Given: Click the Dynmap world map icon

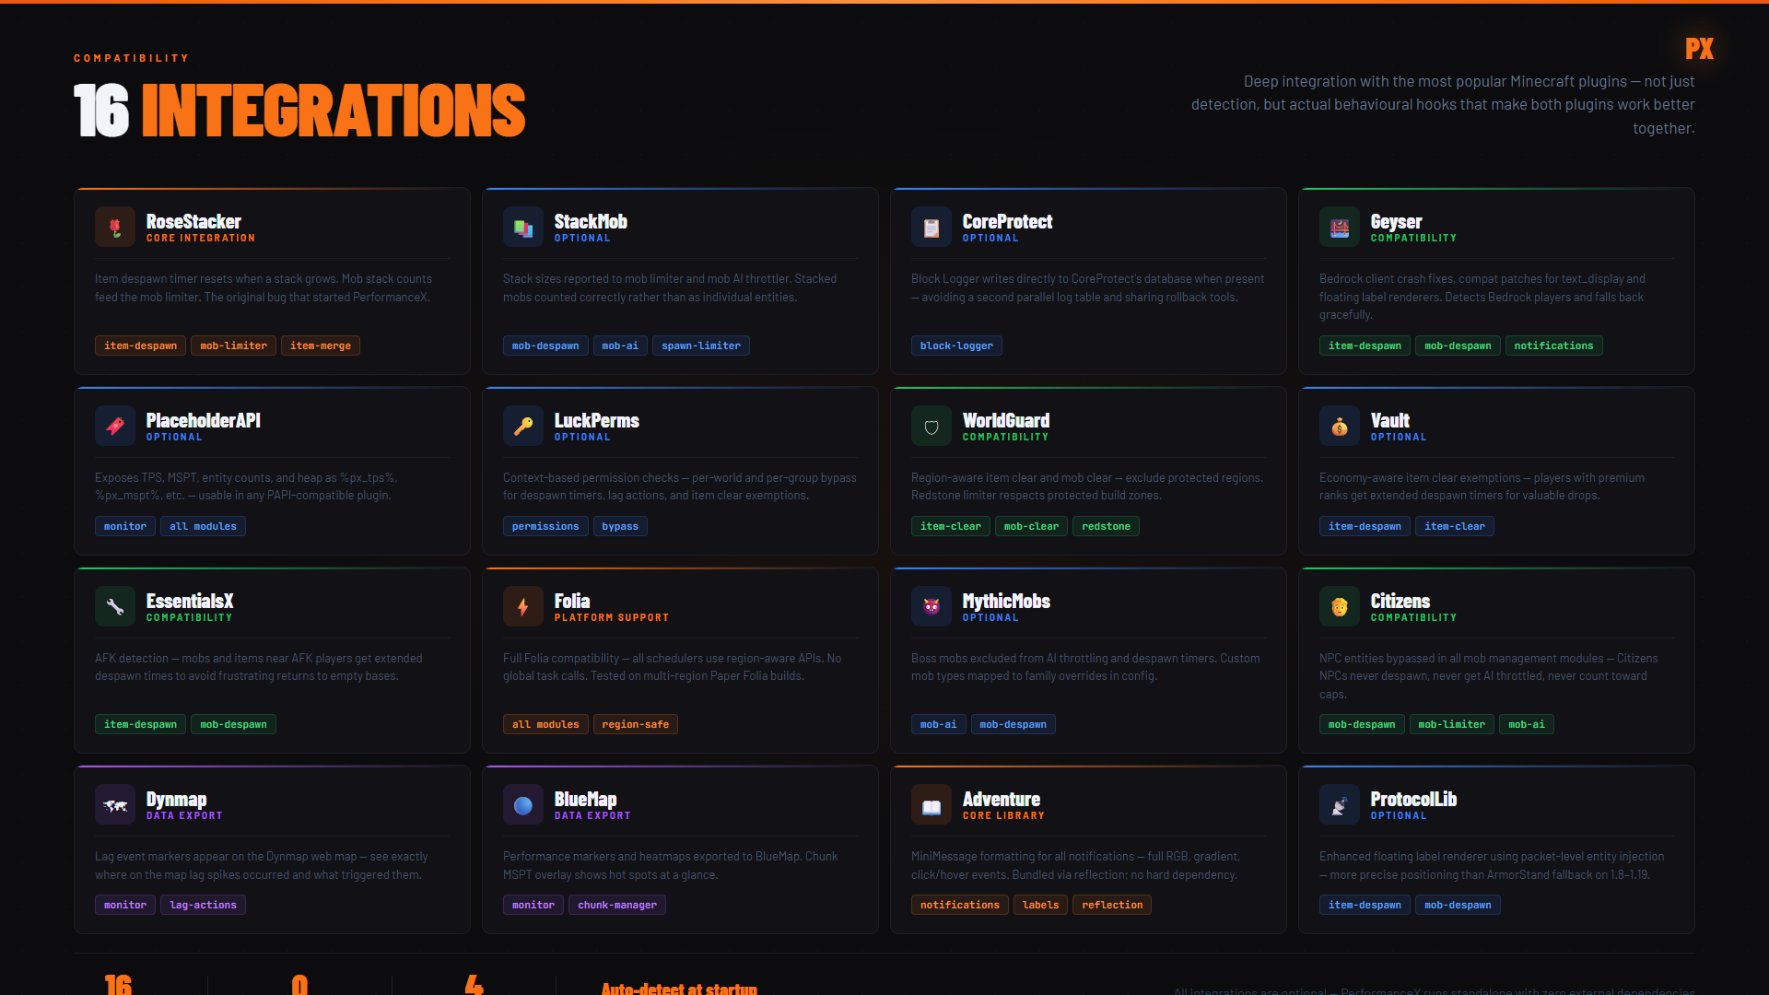Looking at the screenshot, I should click(115, 804).
